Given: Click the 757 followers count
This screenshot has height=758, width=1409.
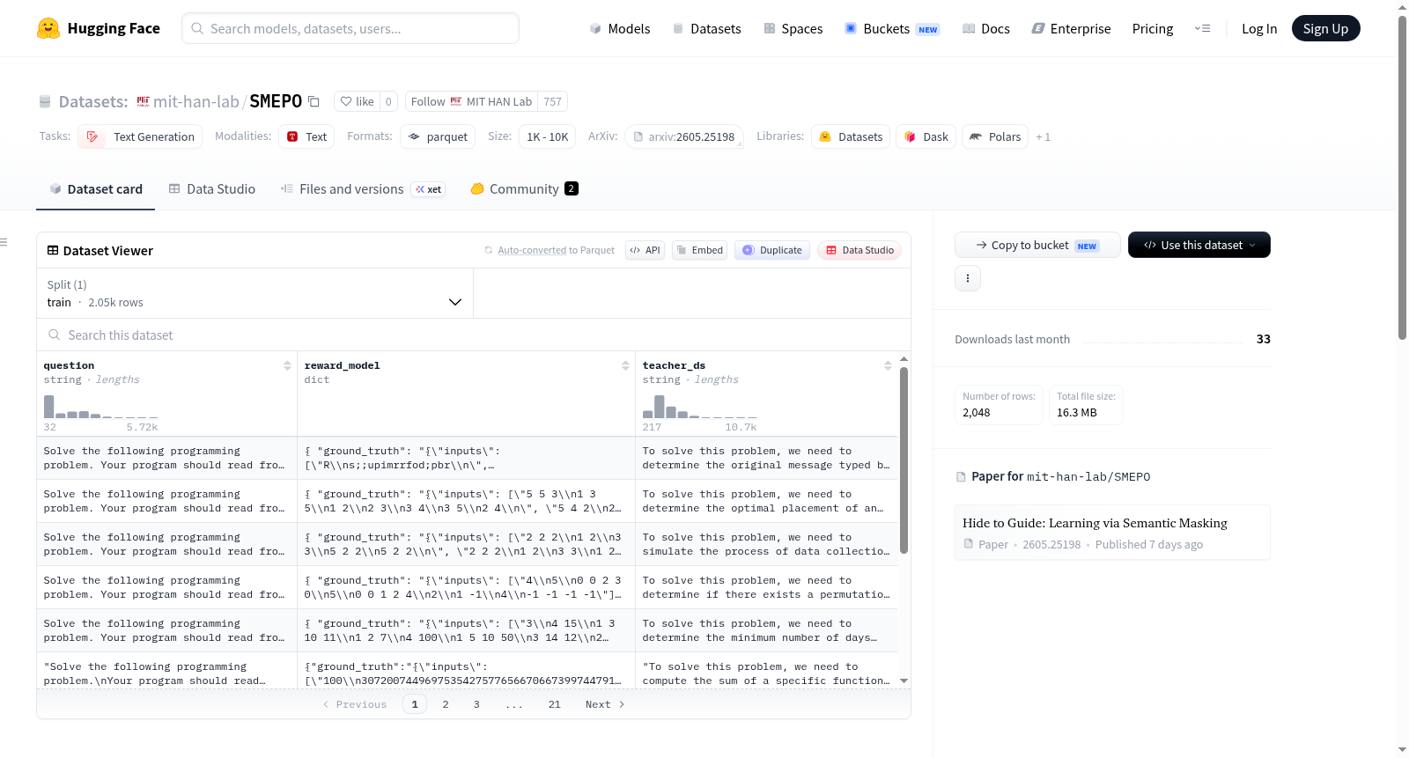Looking at the screenshot, I should coord(552,101).
